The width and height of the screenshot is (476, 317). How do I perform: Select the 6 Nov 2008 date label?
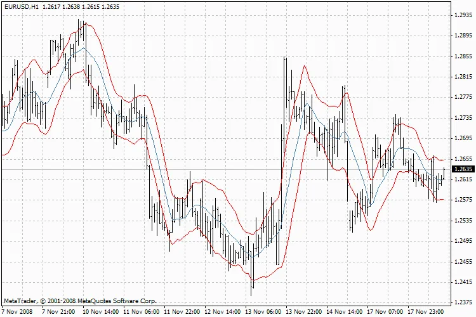pyautogui.click(x=18, y=312)
